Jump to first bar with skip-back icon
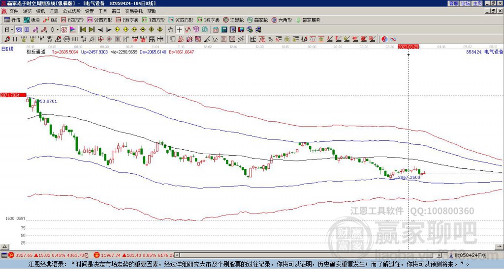The image size is (504, 269). [x=83, y=30]
